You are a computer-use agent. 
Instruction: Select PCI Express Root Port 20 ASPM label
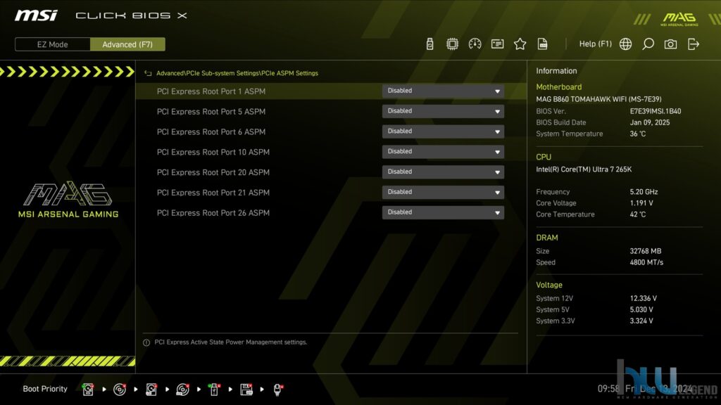213,172
